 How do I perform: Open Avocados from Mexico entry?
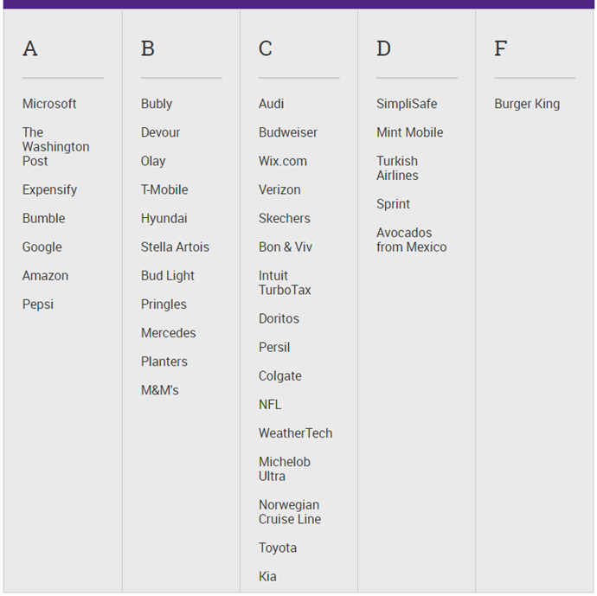[411, 240]
